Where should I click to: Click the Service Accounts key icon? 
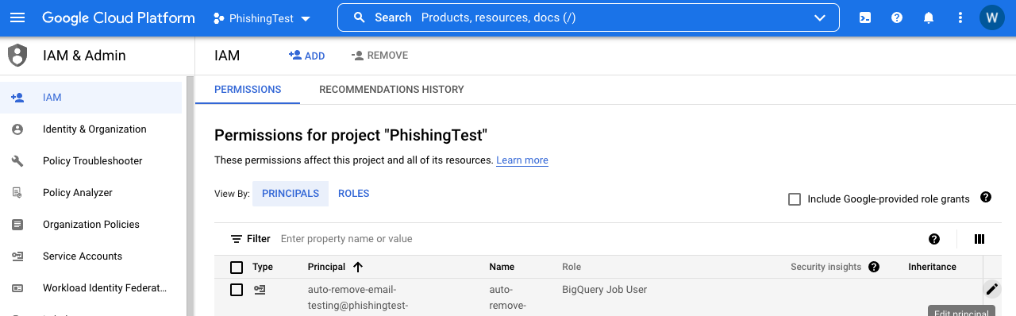pyautogui.click(x=17, y=256)
